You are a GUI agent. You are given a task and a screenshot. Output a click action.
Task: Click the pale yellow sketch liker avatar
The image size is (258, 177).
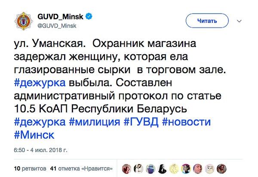tap(174, 168)
